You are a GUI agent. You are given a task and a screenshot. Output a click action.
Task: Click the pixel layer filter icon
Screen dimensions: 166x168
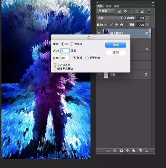coord(120,11)
